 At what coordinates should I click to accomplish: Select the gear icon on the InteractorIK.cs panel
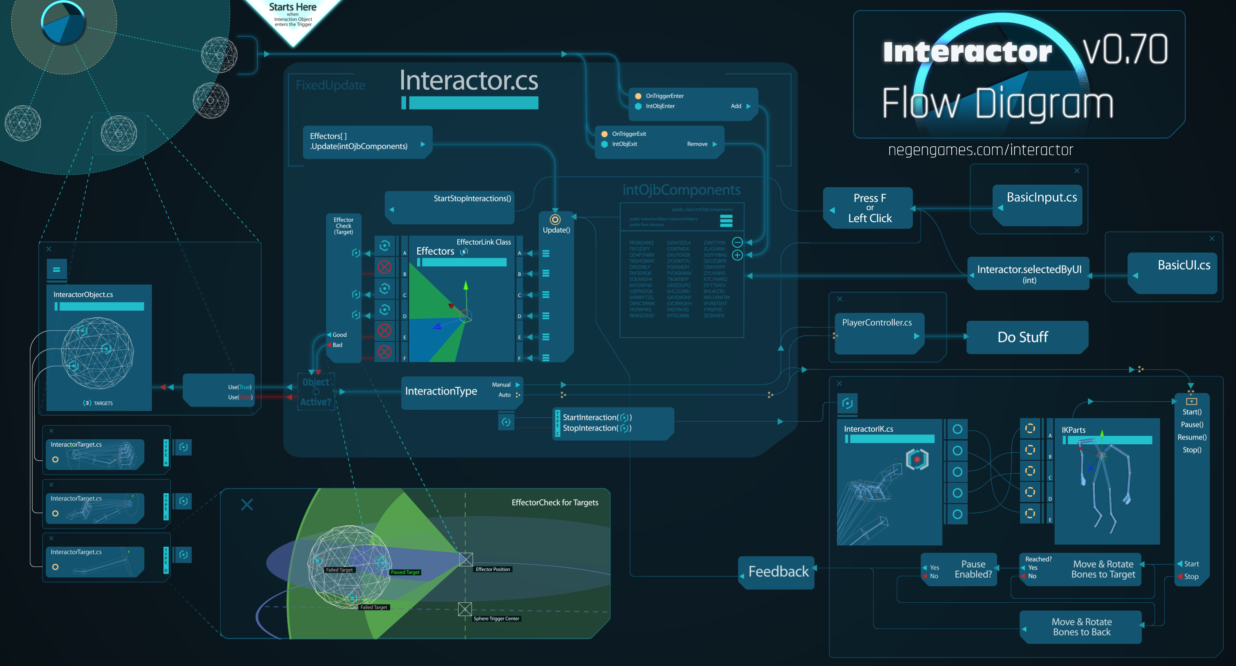pos(847,404)
